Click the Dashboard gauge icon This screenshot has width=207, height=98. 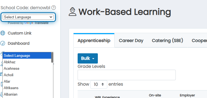point(3,43)
